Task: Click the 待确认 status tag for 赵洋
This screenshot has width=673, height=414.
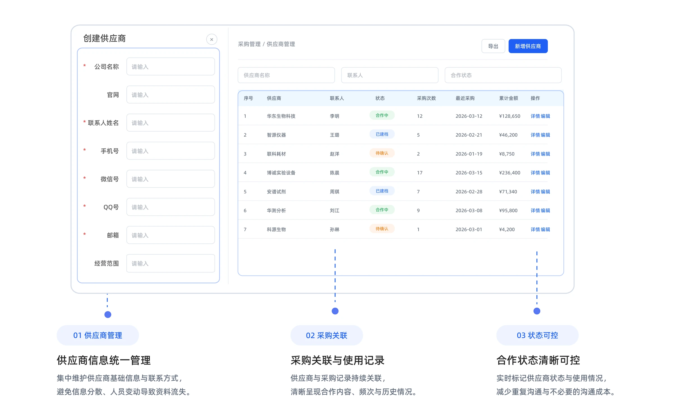Action: 382,153
